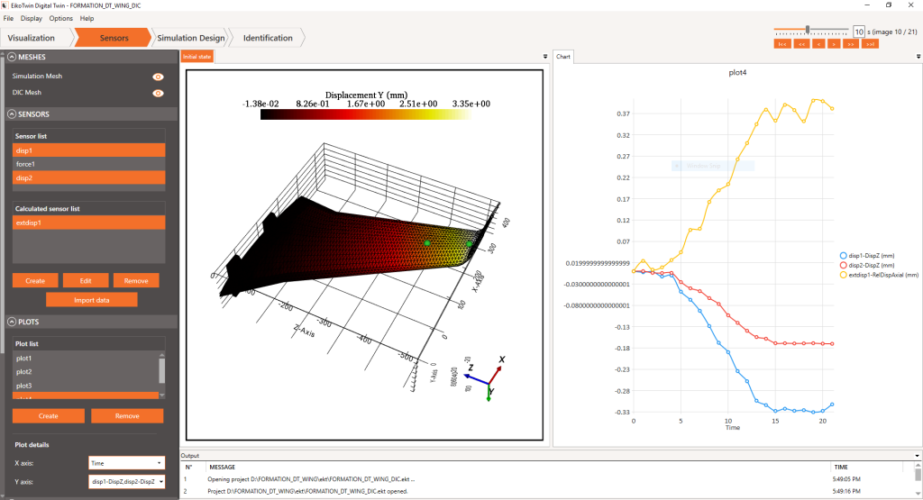923x500 pixels.
Task: Jump to first image with |<< button
Action: tap(781, 44)
